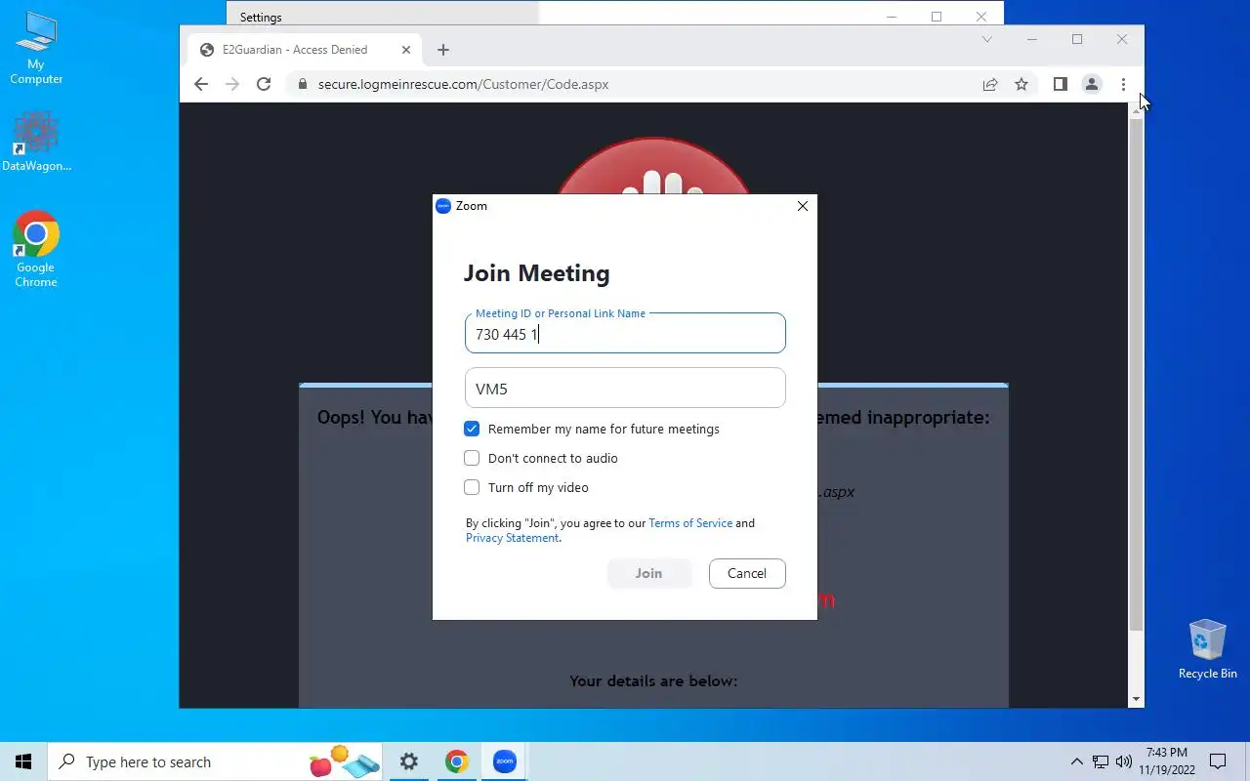
Task: Reload the current Chrome page
Action: click(x=264, y=84)
